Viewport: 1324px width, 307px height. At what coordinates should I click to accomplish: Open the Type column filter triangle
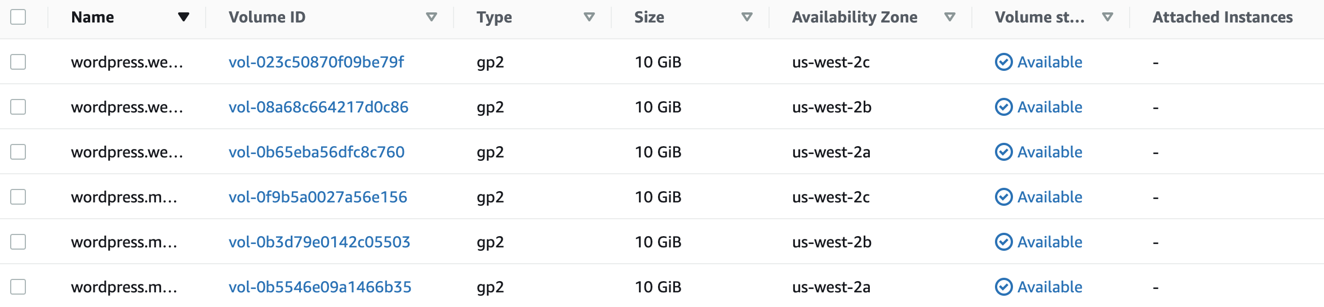coord(589,17)
